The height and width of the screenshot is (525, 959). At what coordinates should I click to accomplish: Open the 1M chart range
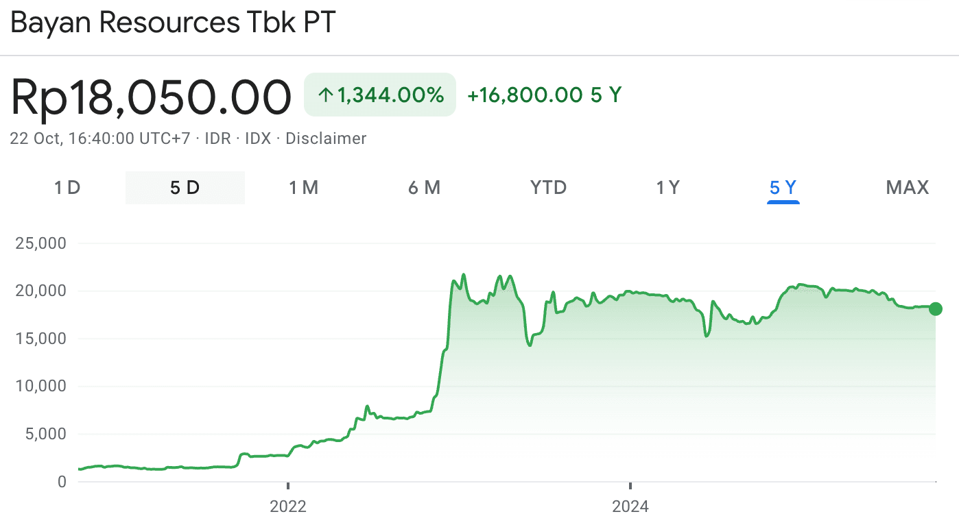[x=304, y=187]
